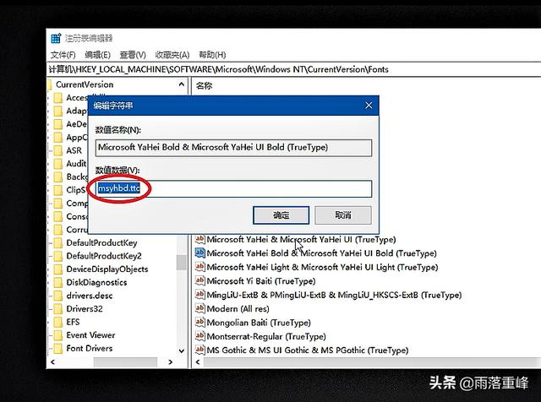Click string icon of MingLiU-ExtB entry

pos(199,294)
